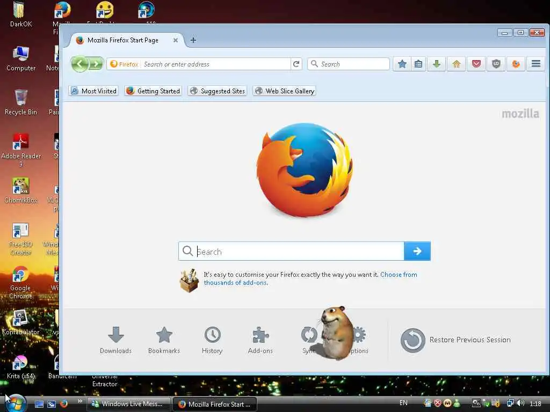The image size is (550, 412).
Task: Click the mozilla wordmark on start page
Action: click(x=520, y=114)
